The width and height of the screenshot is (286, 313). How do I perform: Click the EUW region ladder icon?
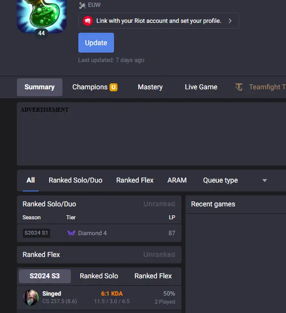(x=82, y=5)
